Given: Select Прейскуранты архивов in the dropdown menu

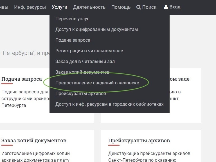Looking at the screenshot, I should coord(81,94).
